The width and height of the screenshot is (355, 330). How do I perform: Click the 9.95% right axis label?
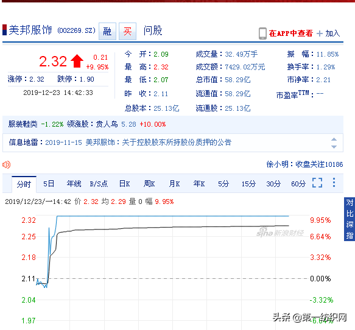click(x=320, y=220)
